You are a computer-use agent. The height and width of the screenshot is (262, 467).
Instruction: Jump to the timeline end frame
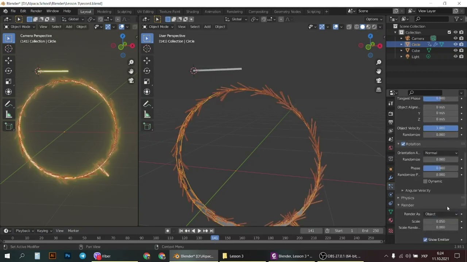(x=212, y=231)
